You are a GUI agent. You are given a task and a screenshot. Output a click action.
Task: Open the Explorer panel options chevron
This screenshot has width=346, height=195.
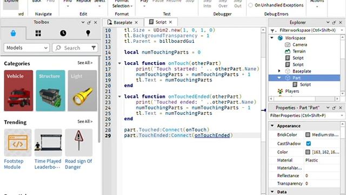pyautogui.click(x=328, y=23)
